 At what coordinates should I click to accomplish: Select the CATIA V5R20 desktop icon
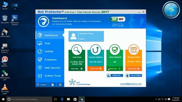(x=5, y=33)
